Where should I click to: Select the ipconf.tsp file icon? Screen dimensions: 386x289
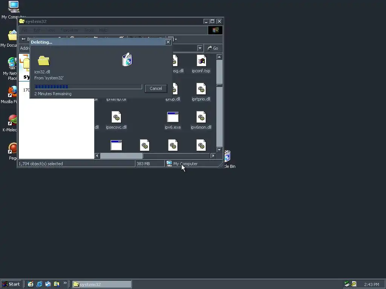pos(201,61)
